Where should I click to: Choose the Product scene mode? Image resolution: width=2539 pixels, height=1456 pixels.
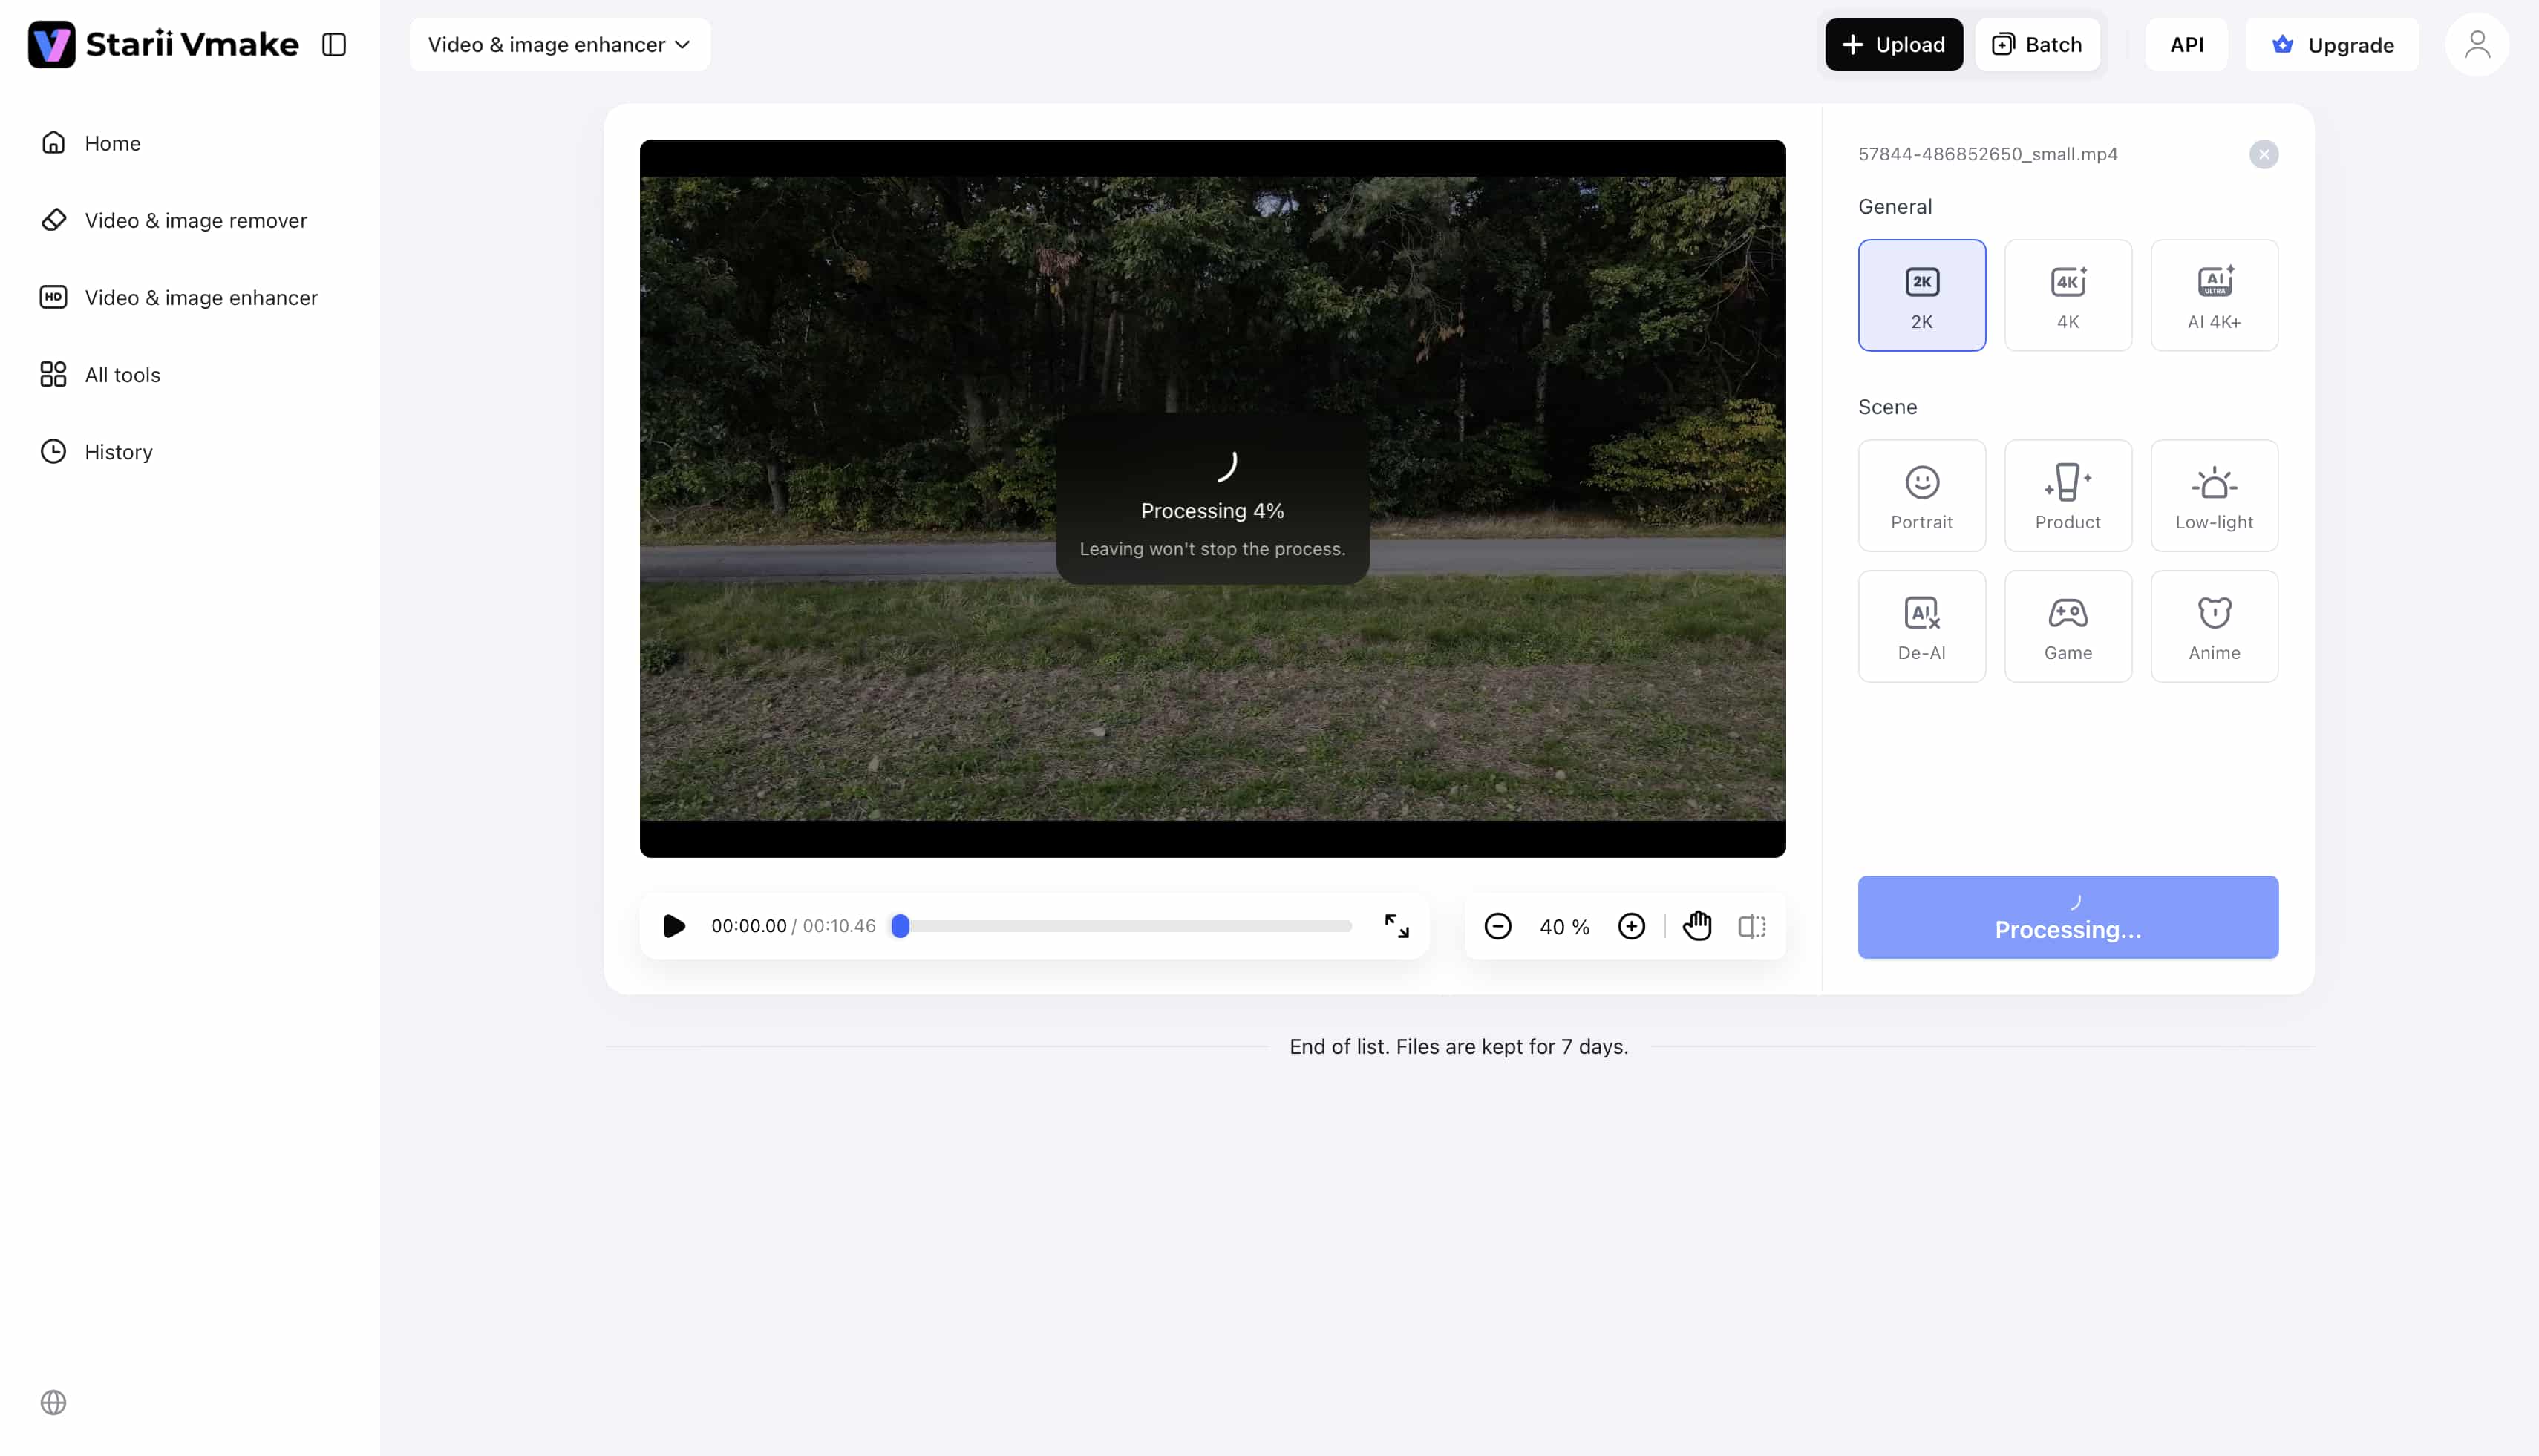click(2067, 495)
